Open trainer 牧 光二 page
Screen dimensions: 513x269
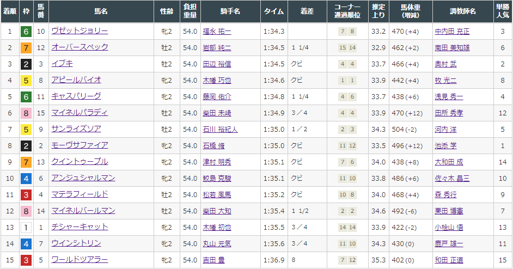(x=445, y=81)
